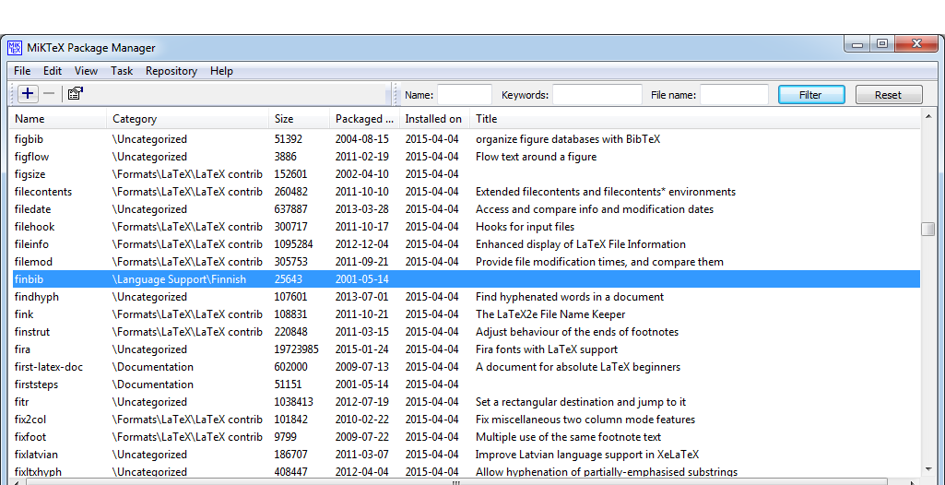Select the fileinfo package row
945x485 pixels.
tap(467, 244)
